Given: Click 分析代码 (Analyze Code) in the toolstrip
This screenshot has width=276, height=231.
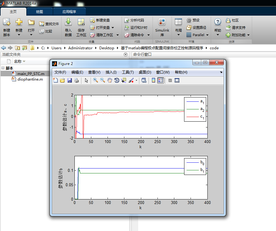Looking at the screenshot, I should [134, 20].
